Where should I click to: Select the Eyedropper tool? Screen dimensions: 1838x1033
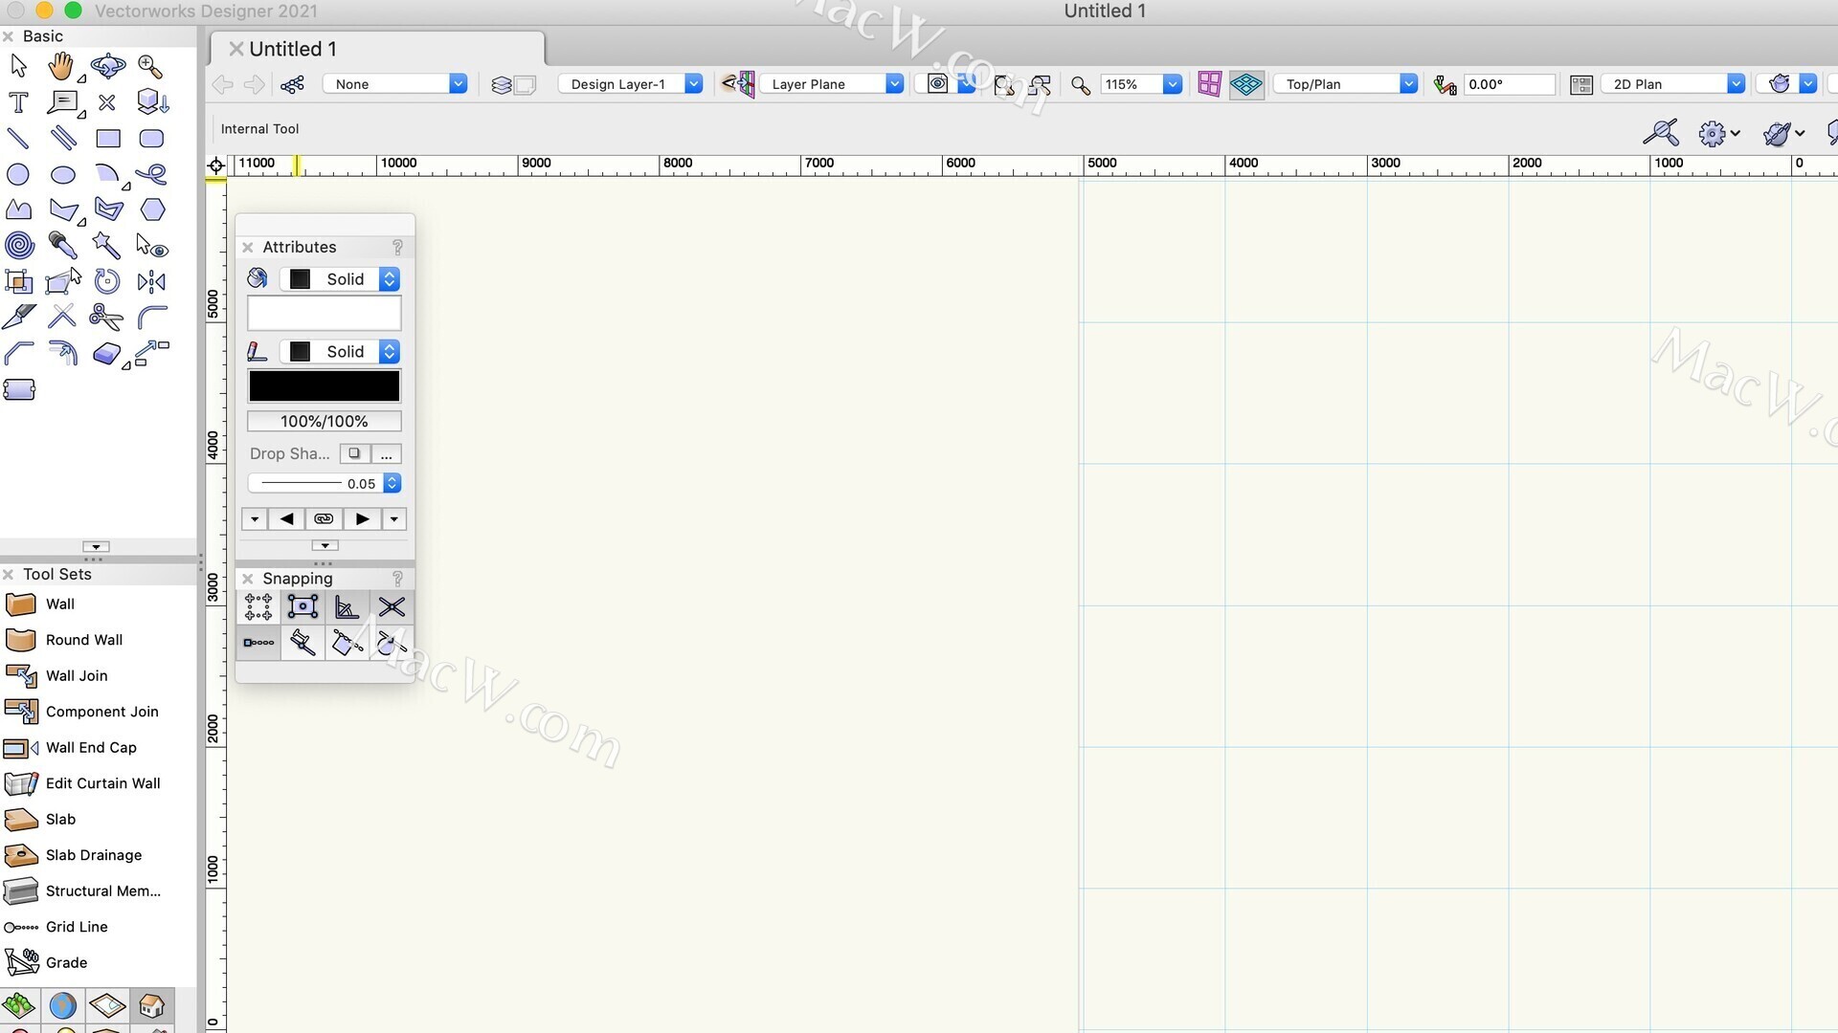[63, 246]
